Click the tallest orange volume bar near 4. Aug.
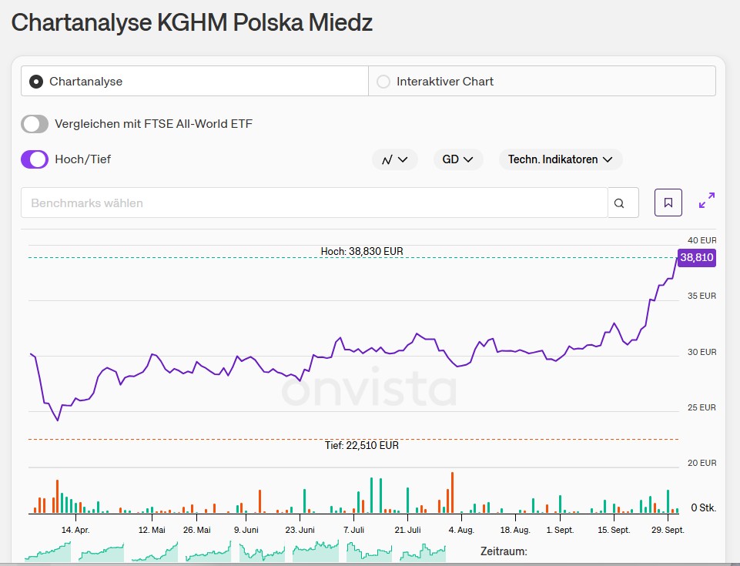 coord(452,493)
